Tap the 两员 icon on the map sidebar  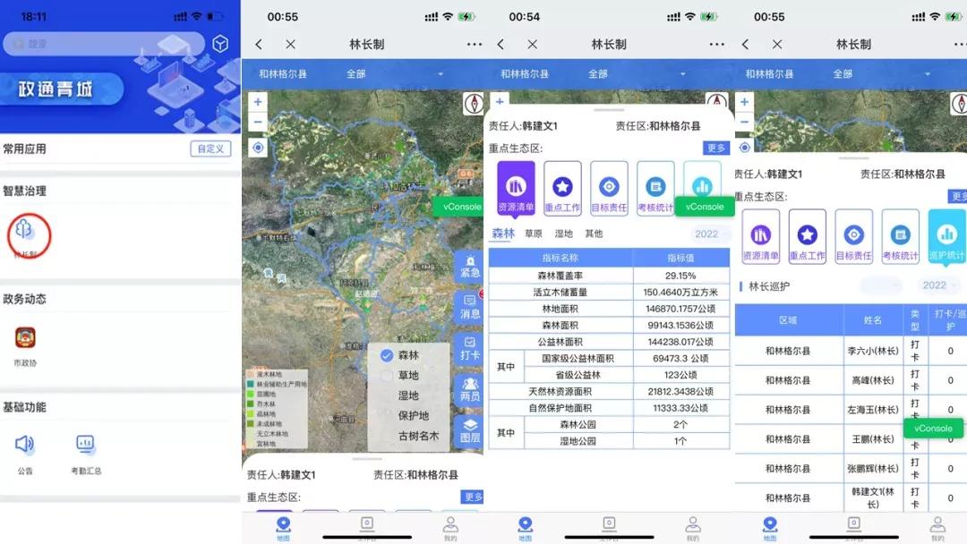pyautogui.click(x=469, y=385)
